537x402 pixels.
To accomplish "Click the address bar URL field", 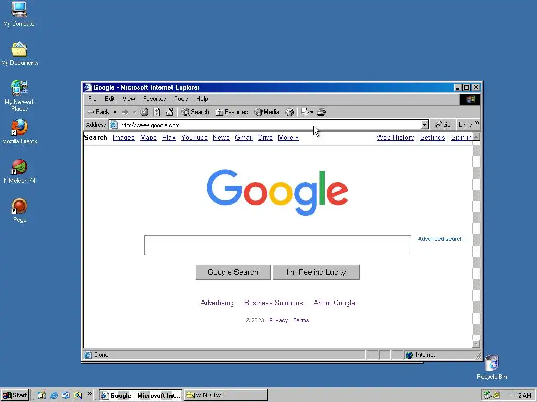I will tap(269, 125).
